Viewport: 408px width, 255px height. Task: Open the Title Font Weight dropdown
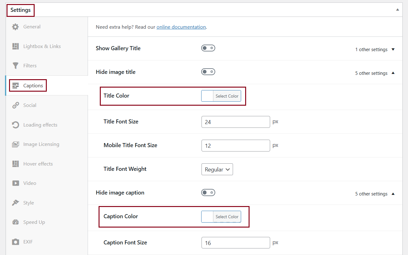[x=217, y=169]
